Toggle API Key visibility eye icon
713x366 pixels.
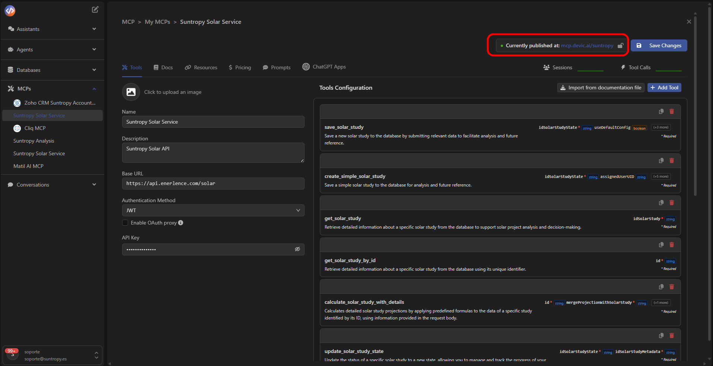click(x=297, y=249)
